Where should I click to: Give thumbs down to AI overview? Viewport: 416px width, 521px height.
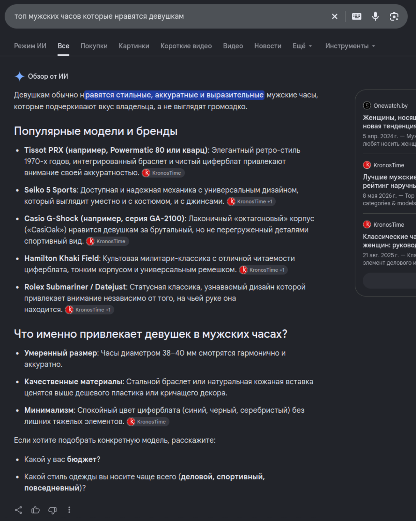click(52, 510)
